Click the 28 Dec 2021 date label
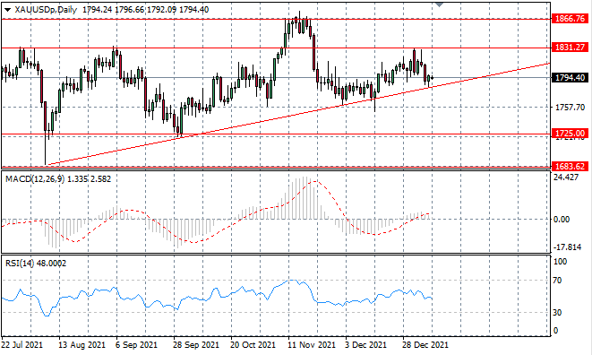The height and width of the screenshot is (355, 592). tap(425, 345)
